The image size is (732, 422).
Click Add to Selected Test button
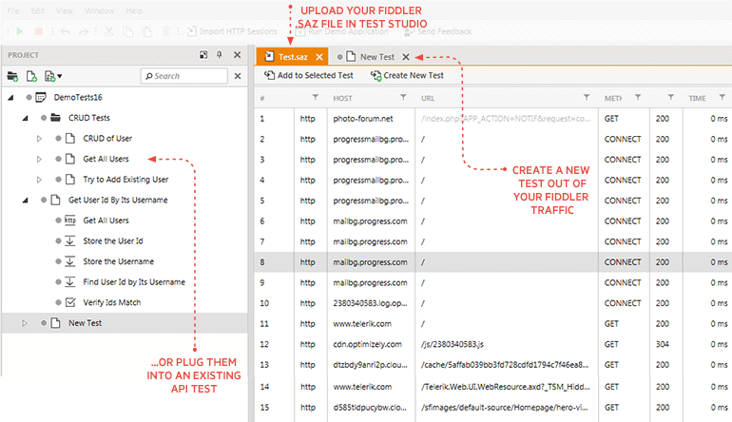(x=309, y=75)
